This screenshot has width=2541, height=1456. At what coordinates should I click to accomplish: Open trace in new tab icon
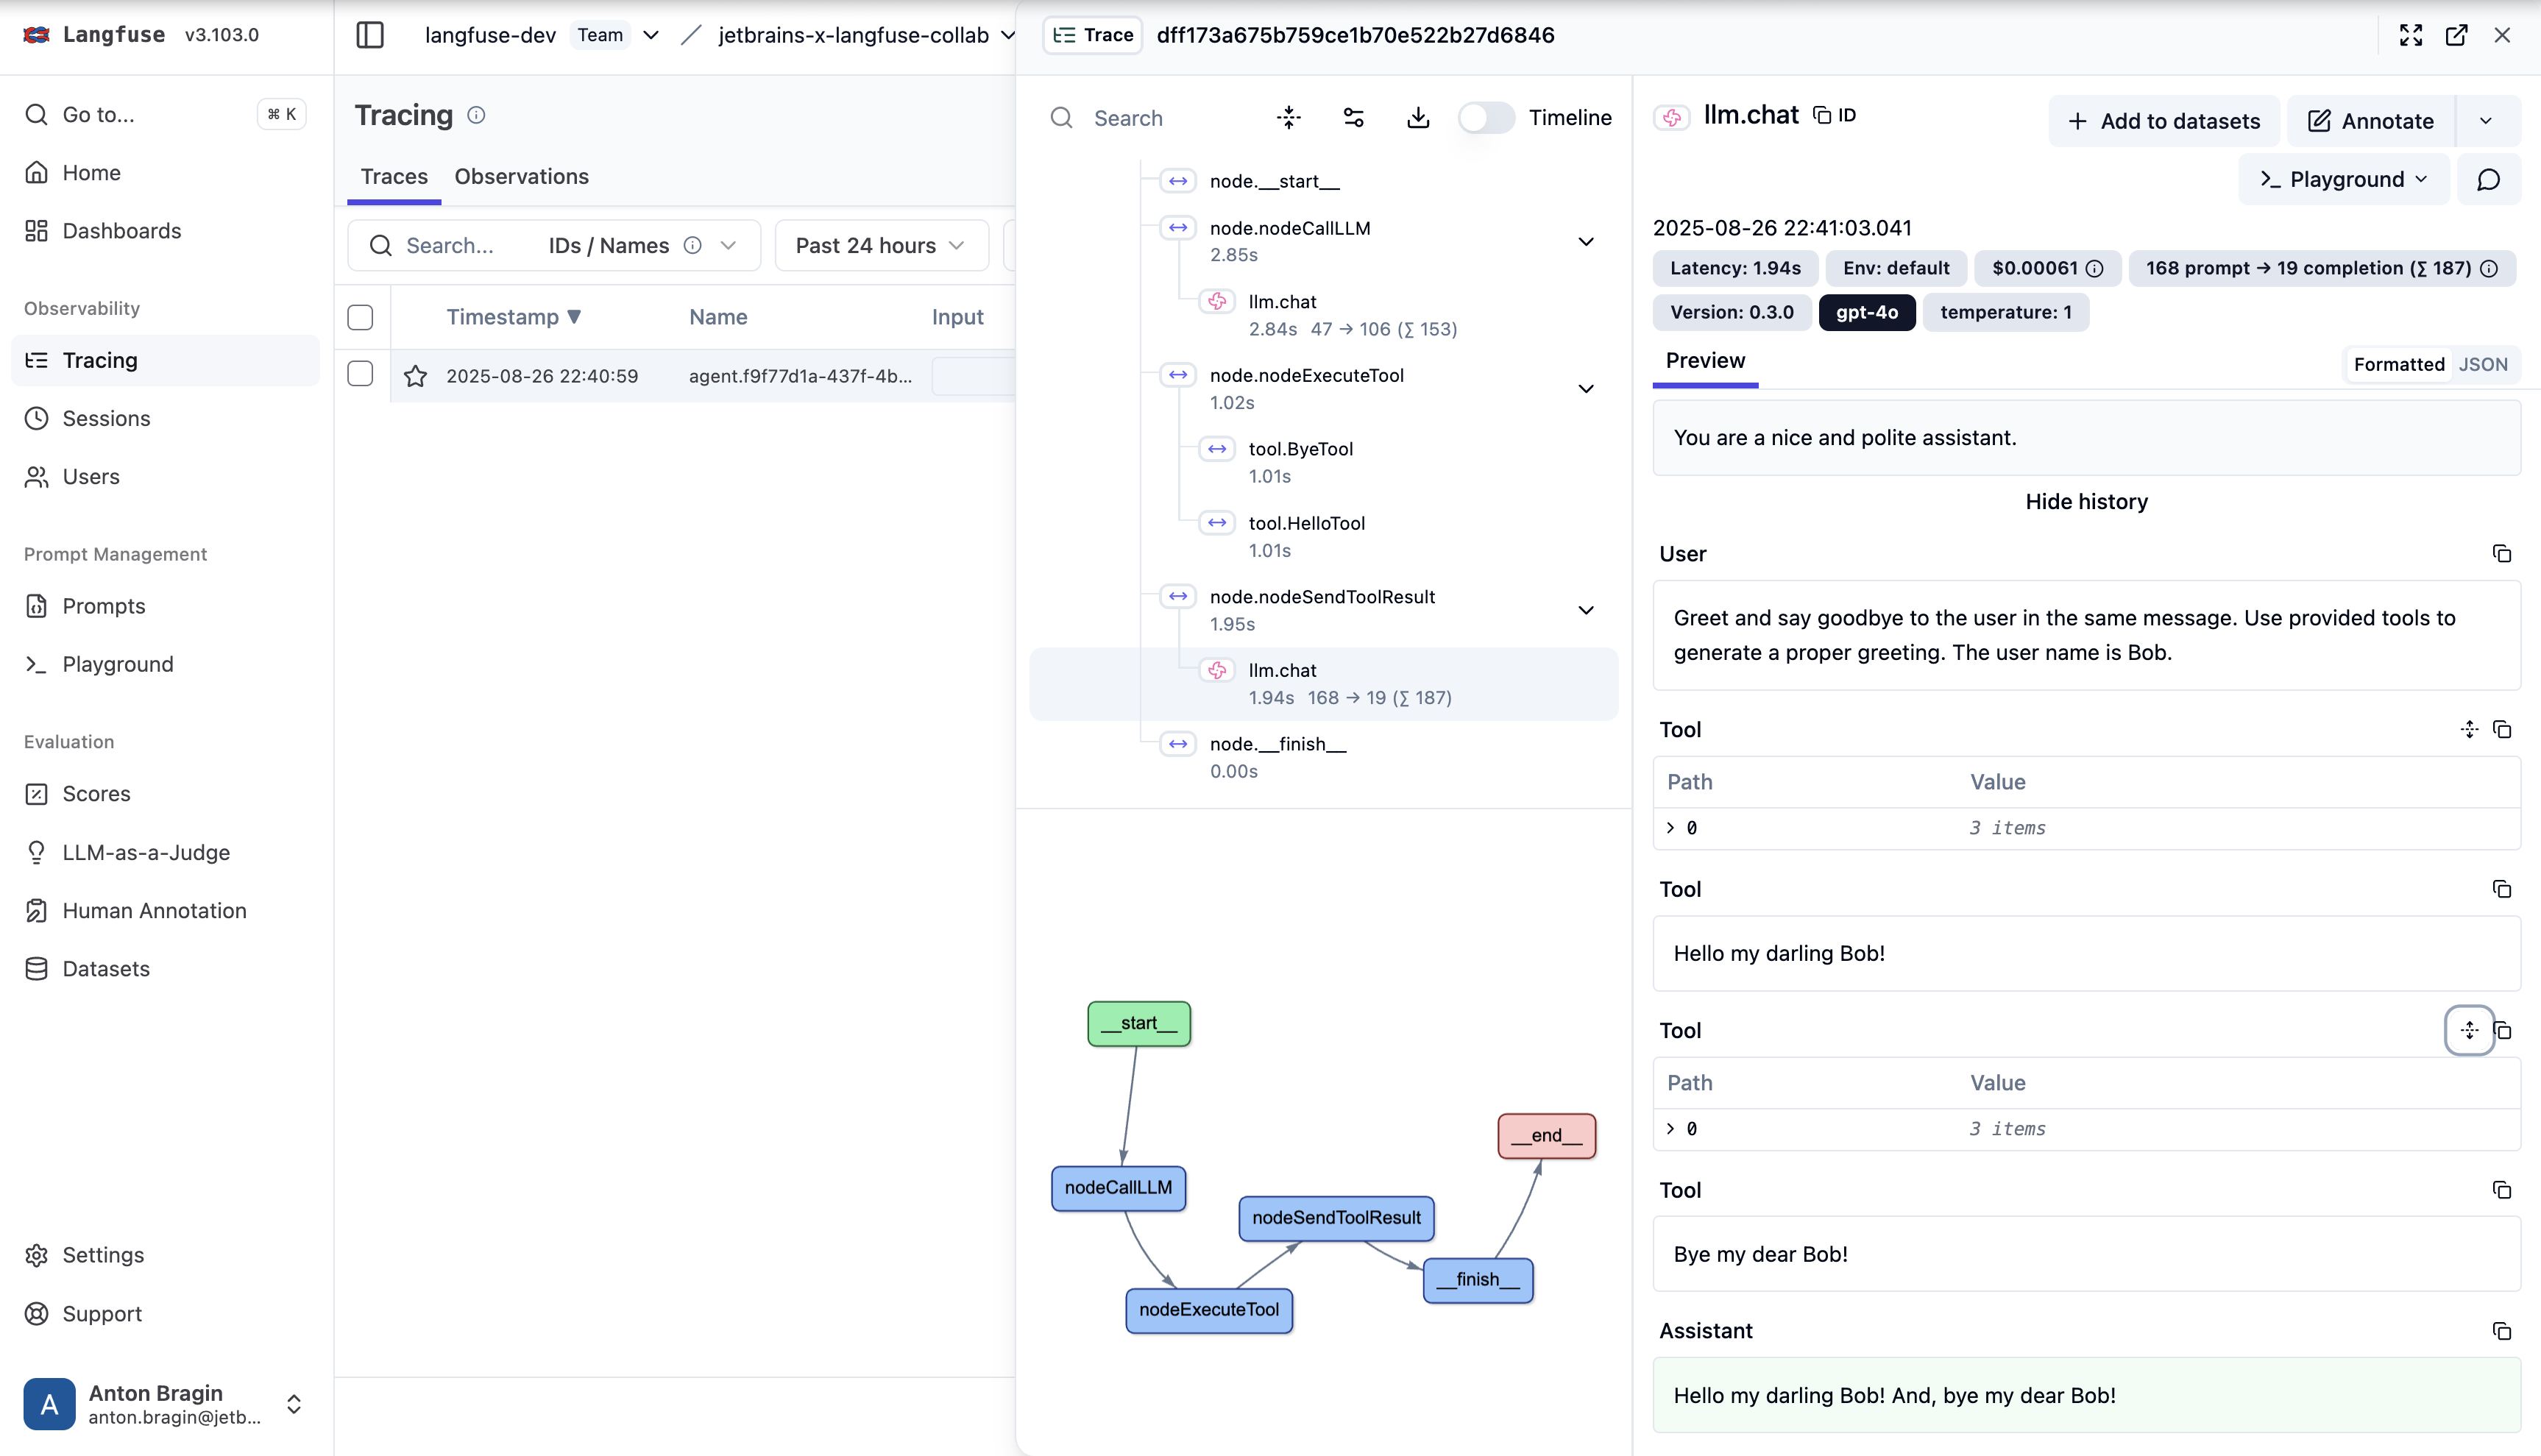pyautogui.click(x=2456, y=35)
